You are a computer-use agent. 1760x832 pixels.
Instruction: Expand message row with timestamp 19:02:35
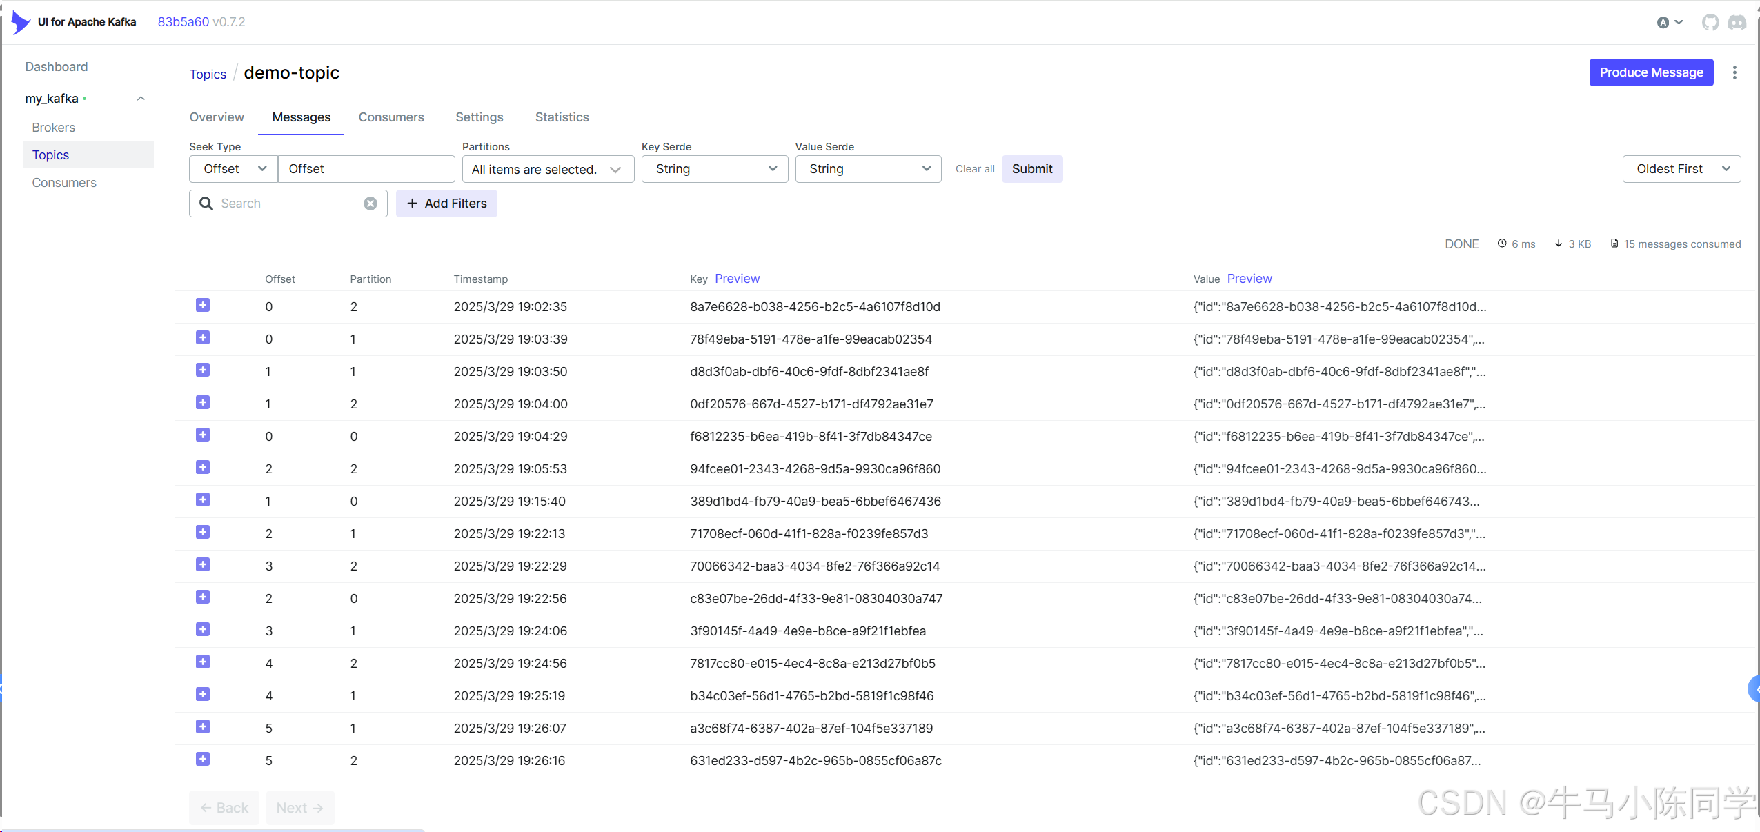[203, 306]
